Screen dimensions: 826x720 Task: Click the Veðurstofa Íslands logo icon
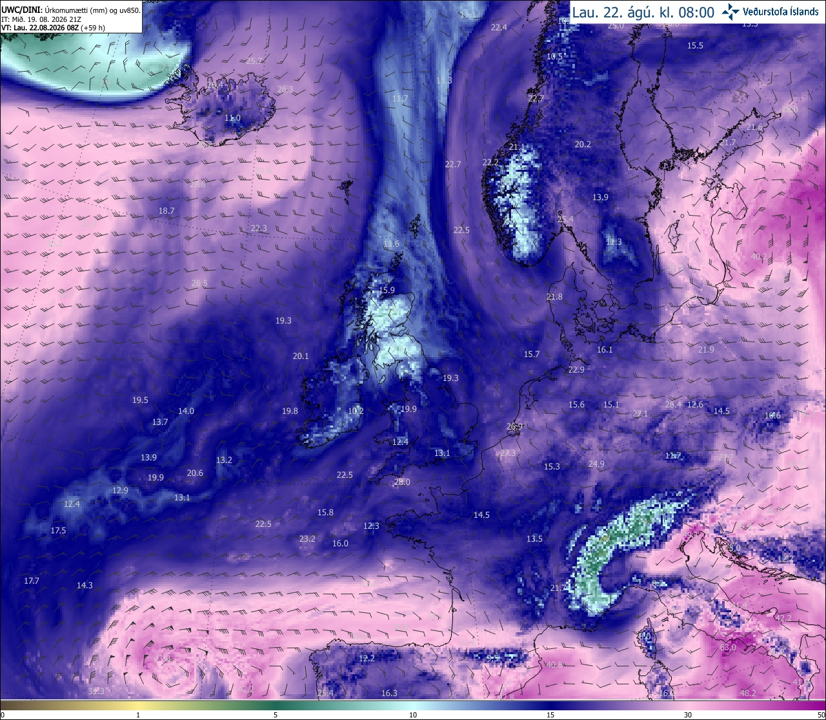coord(730,12)
